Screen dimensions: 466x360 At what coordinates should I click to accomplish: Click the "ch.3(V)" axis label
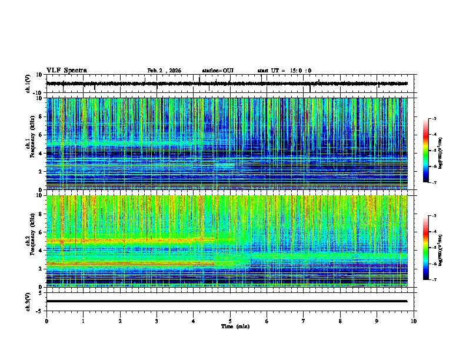coord(28,302)
